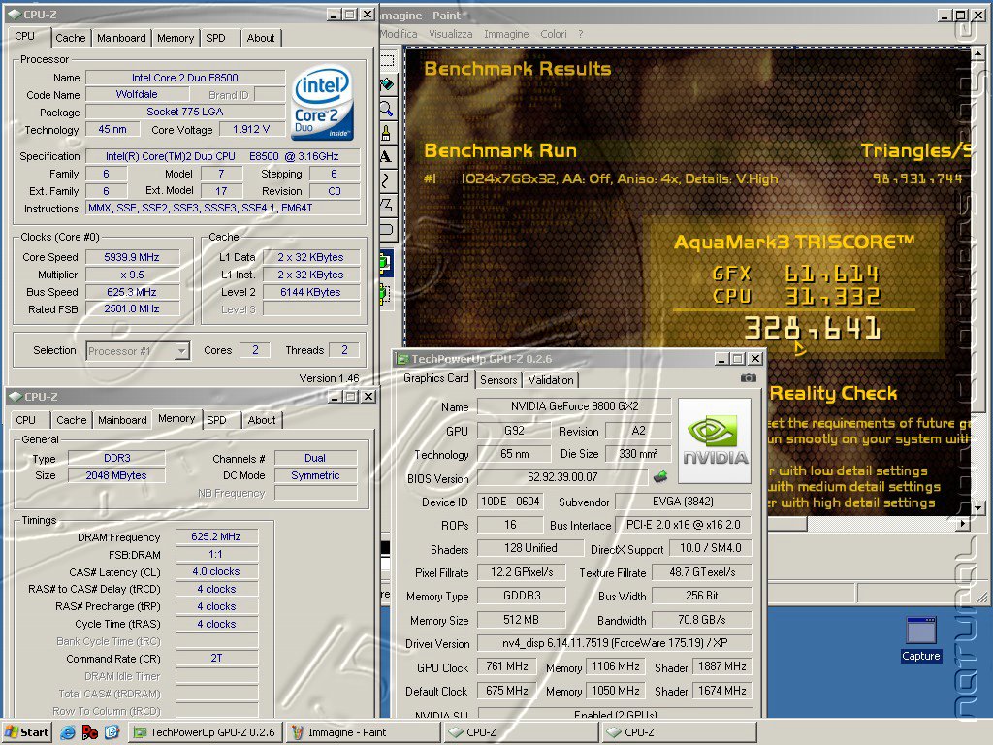Open the Modifica menu in Paint
The height and width of the screenshot is (745, 993).
pyautogui.click(x=399, y=34)
